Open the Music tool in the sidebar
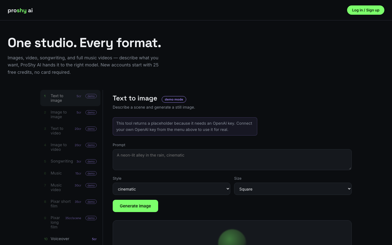 (x=70, y=173)
